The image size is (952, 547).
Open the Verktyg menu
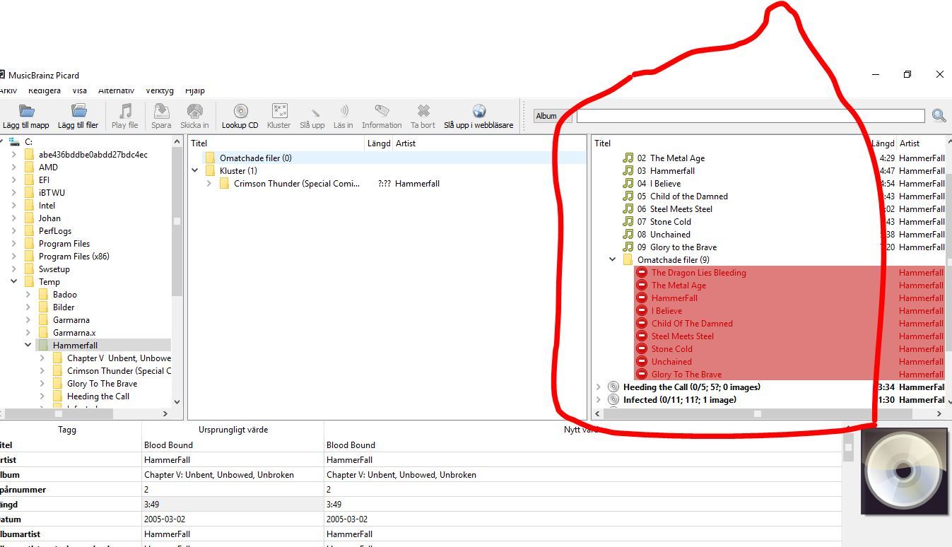coord(160,90)
